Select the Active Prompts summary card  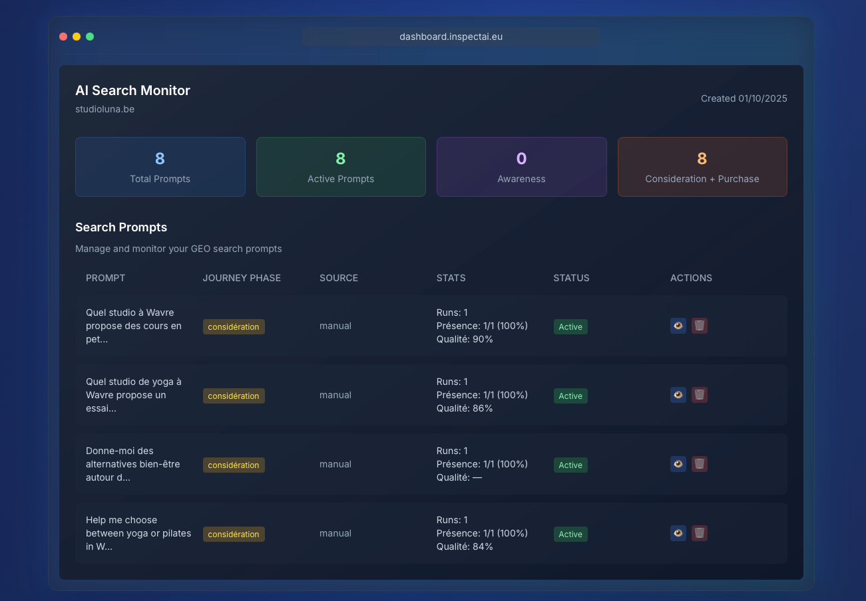coord(341,167)
